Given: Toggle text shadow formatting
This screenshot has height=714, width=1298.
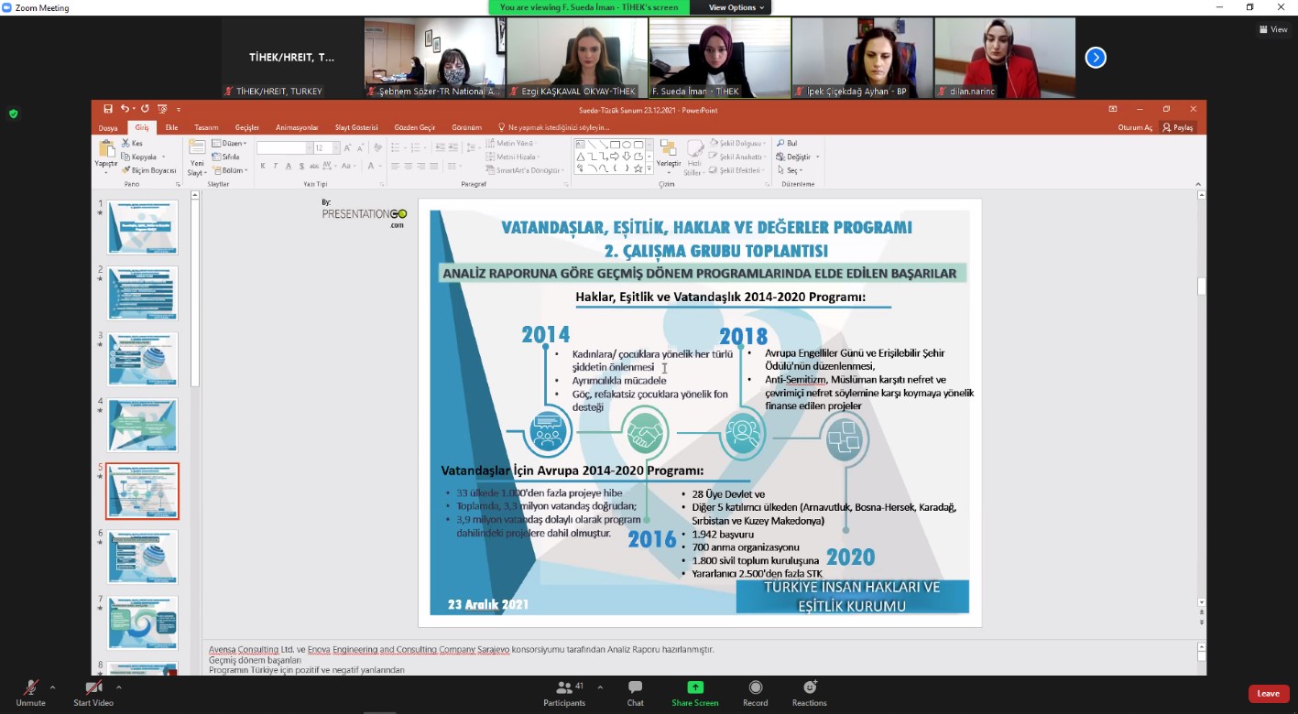Looking at the screenshot, I should pos(301,166).
